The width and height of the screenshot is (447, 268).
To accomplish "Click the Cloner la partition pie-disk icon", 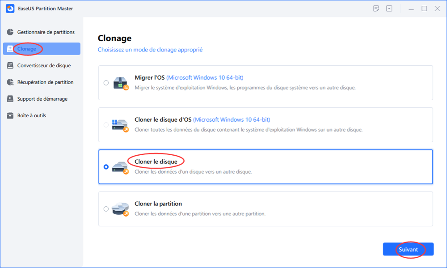I will point(120,209).
